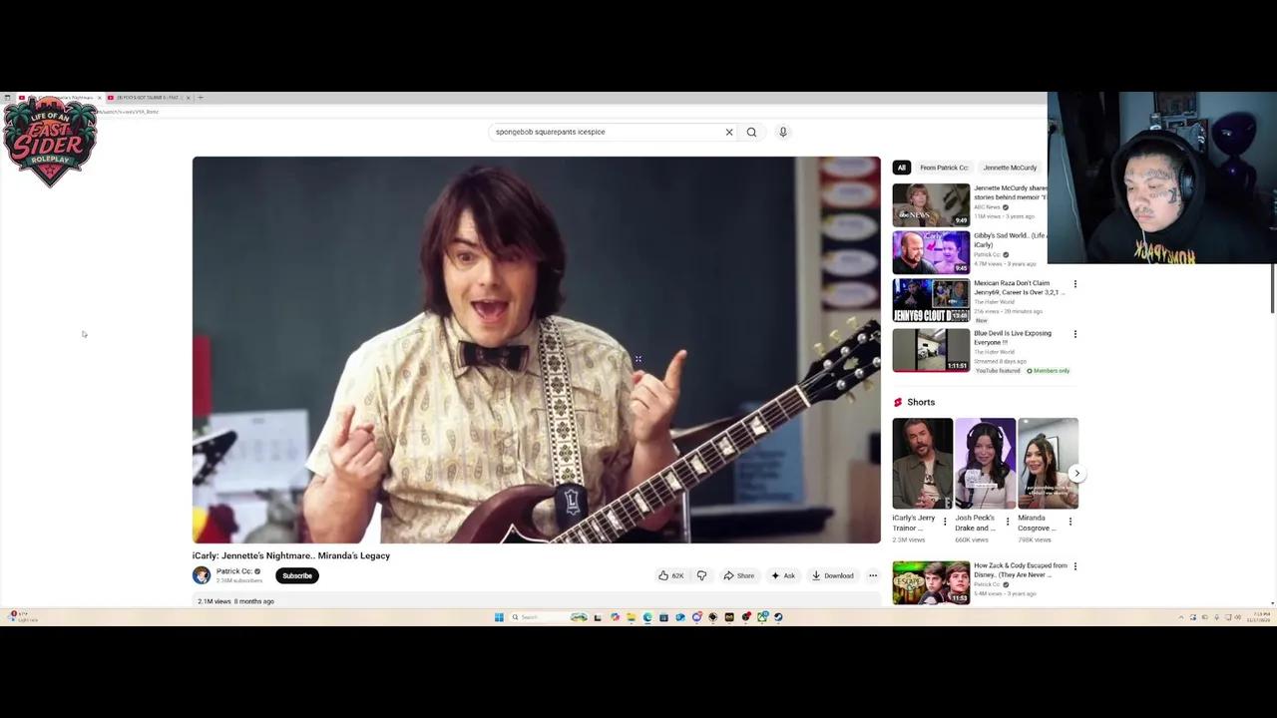Click the Download button below the video
Screen dimensions: 1277x718
coord(833,575)
